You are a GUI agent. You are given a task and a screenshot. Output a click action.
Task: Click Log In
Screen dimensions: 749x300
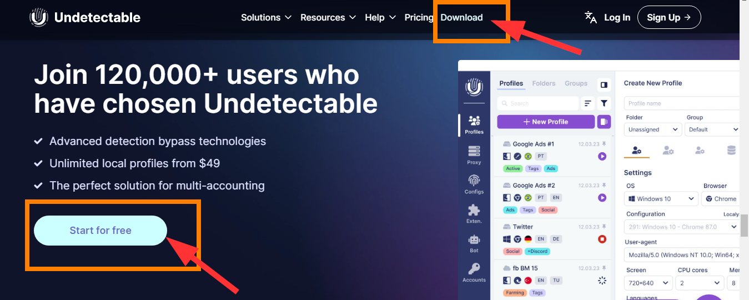[617, 17]
